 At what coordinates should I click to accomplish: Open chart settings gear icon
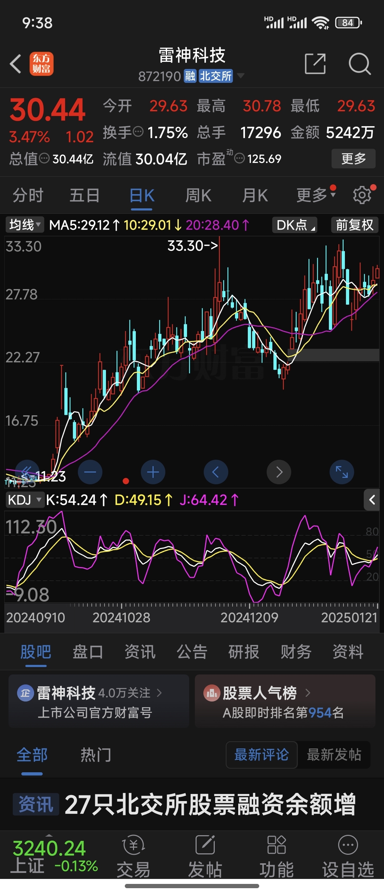click(x=362, y=195)
